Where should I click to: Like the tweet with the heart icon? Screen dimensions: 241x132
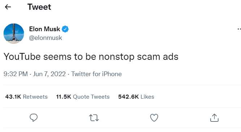click(x=154, y=117)
